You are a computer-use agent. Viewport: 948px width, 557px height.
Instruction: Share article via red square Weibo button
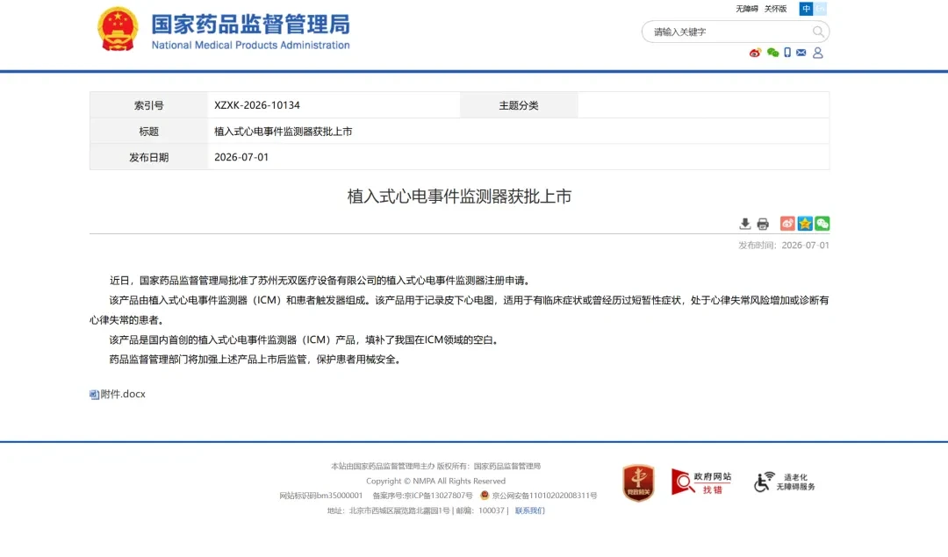[787, 224]
